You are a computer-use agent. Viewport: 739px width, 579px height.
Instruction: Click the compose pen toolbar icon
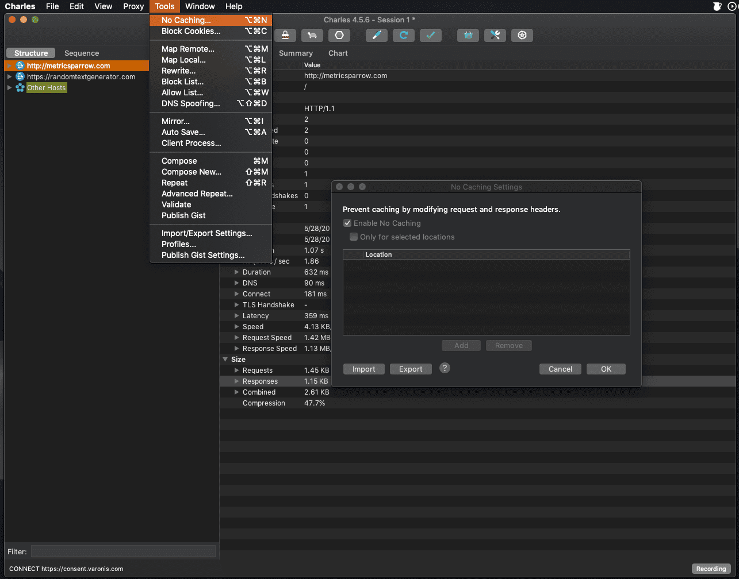[x=377, y=36]
